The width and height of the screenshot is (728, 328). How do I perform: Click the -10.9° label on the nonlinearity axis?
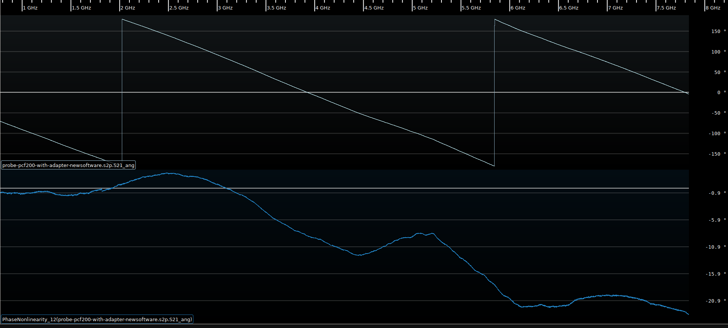[716, 247]
